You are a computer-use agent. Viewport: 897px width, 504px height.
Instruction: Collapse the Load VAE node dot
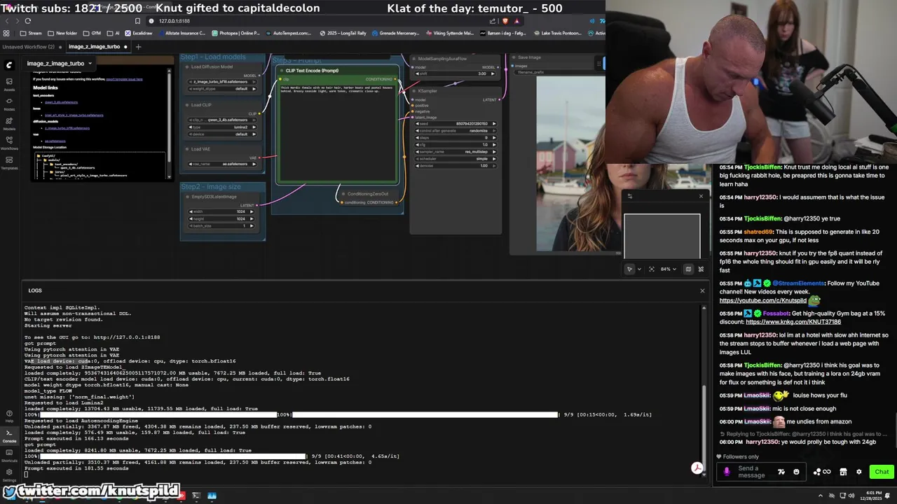pos(186,149)
